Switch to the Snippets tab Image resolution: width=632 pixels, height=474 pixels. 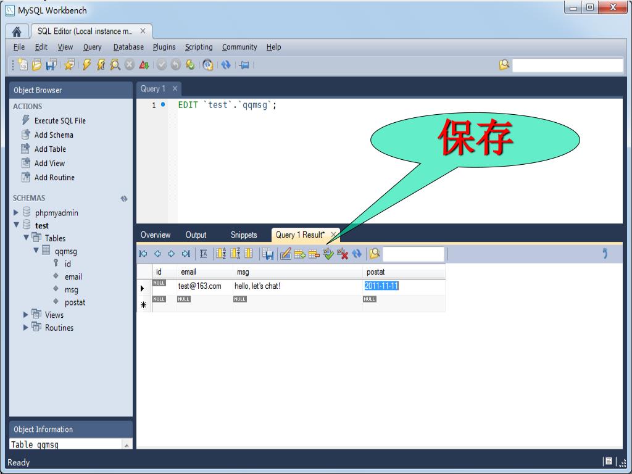coord(244,235)
